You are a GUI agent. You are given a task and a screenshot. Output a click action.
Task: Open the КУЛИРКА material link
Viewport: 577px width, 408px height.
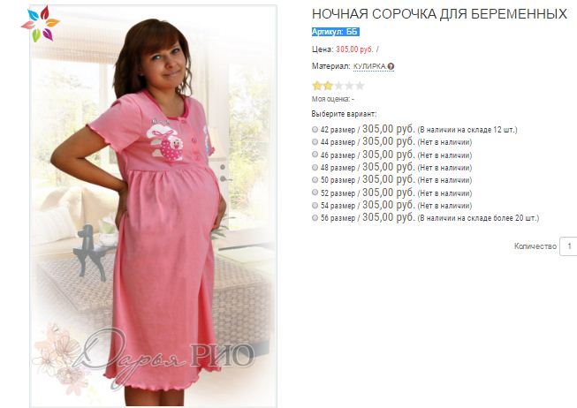click(x=369, y=66)
